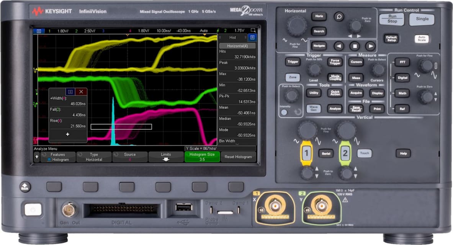Click the zoom magnifier in Horizontal section
This screenshot has height=245, width=453.
click(x=339, y=17)
